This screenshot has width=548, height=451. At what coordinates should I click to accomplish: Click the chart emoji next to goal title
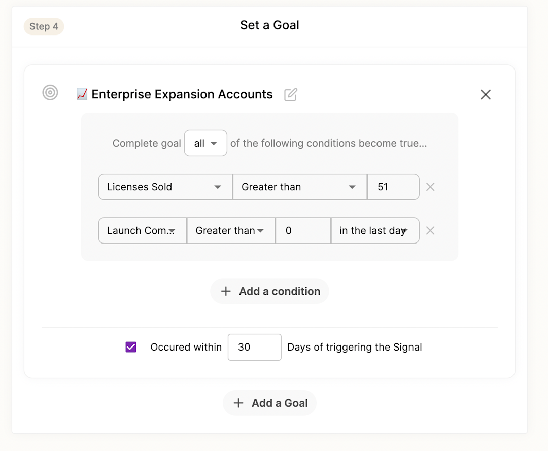(x=82, y=94)
